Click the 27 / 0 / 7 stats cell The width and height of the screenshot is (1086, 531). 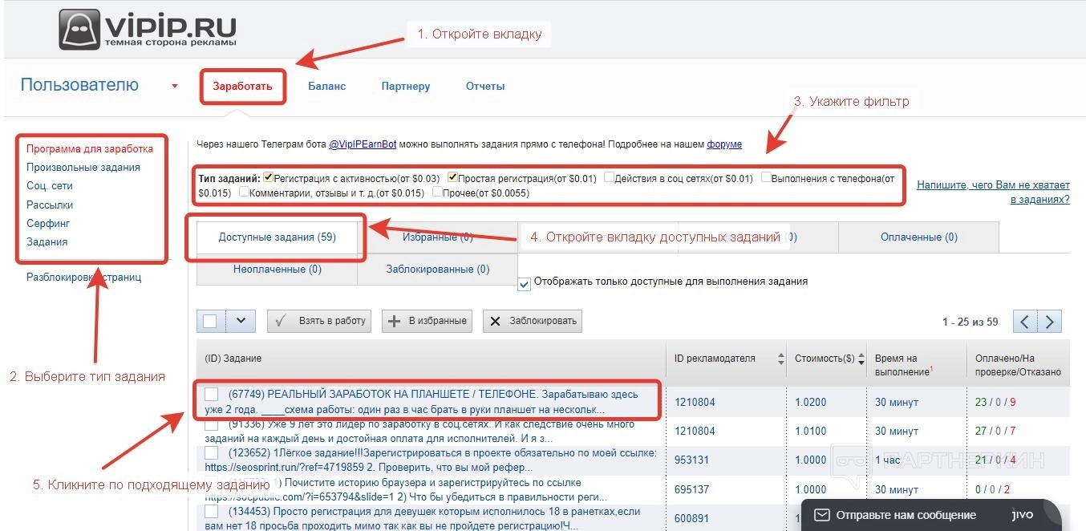point(995,431)
